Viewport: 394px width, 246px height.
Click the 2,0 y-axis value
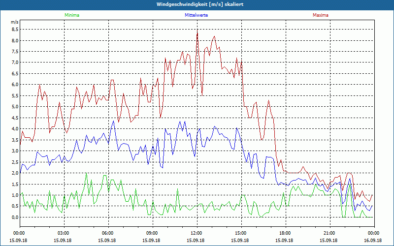[15, 173]
